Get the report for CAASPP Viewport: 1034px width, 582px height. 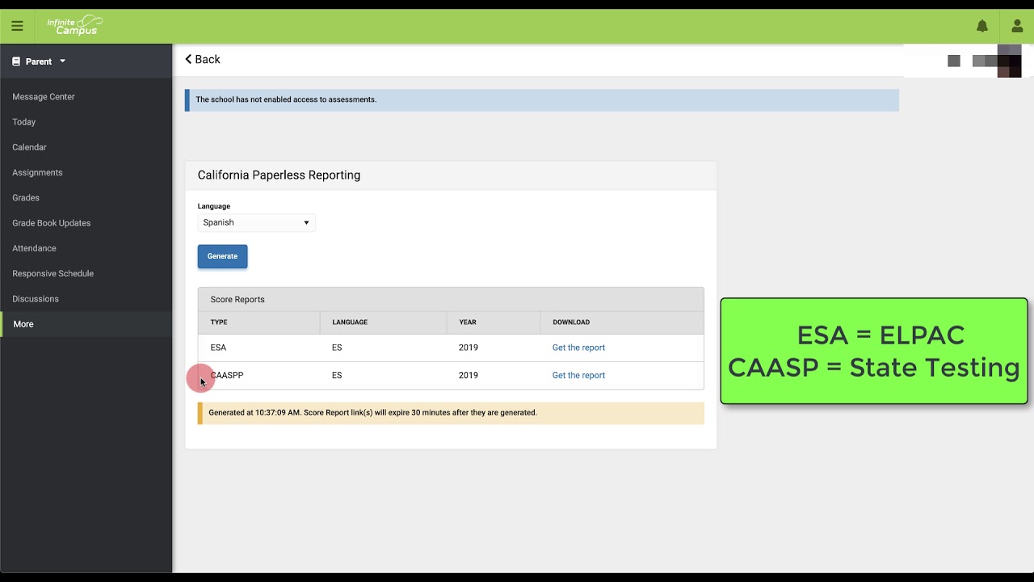point(578,375)
